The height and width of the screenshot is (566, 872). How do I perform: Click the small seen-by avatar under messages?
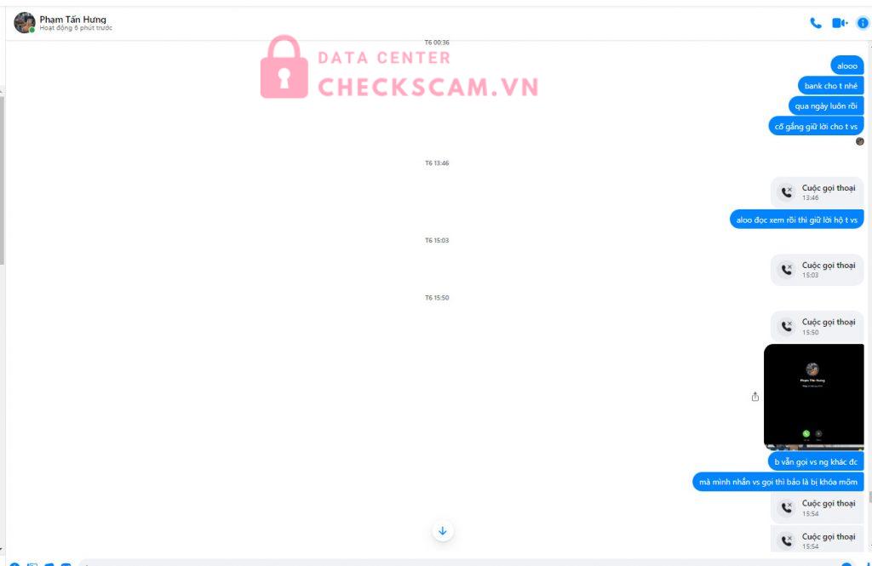pyautogui.click(x=860, y=141)
